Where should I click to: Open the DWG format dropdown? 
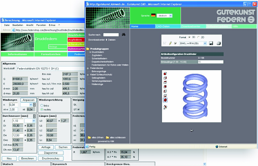204,43
